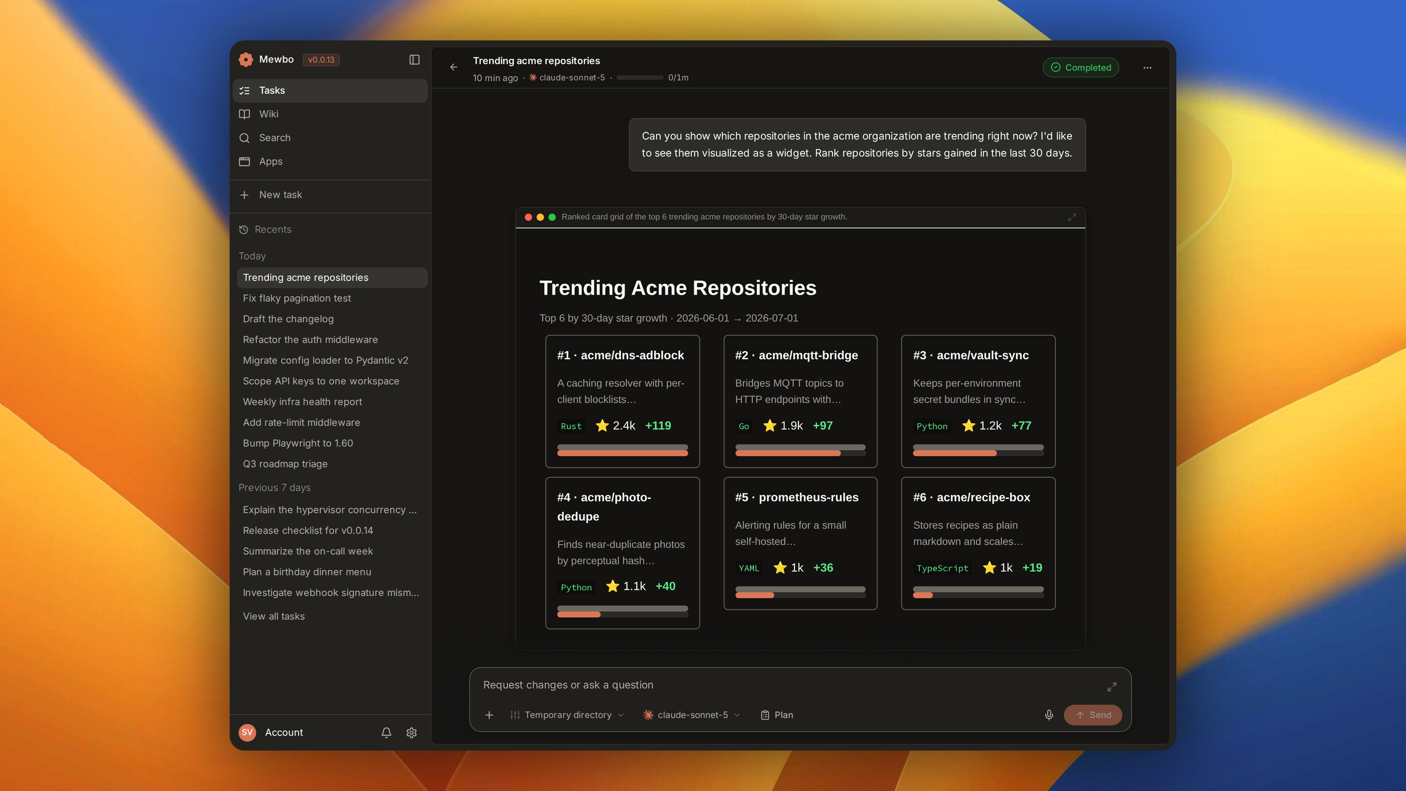Click the TypeScript language tag
Screen dimensions: 1406x791
click(942, 568)
